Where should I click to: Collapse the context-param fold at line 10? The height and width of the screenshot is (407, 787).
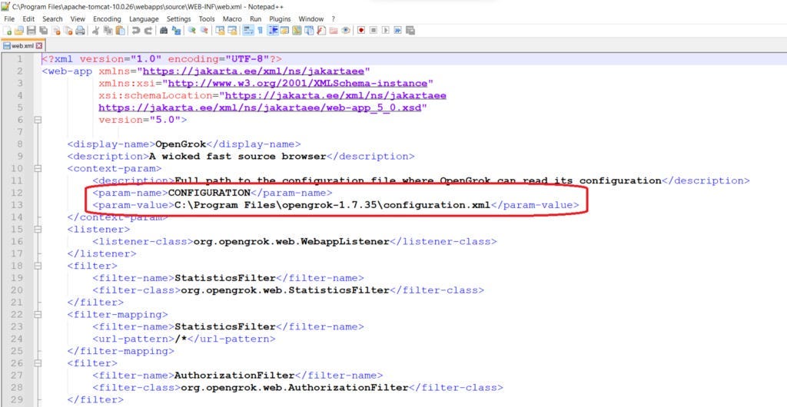(x=38, y=168)
